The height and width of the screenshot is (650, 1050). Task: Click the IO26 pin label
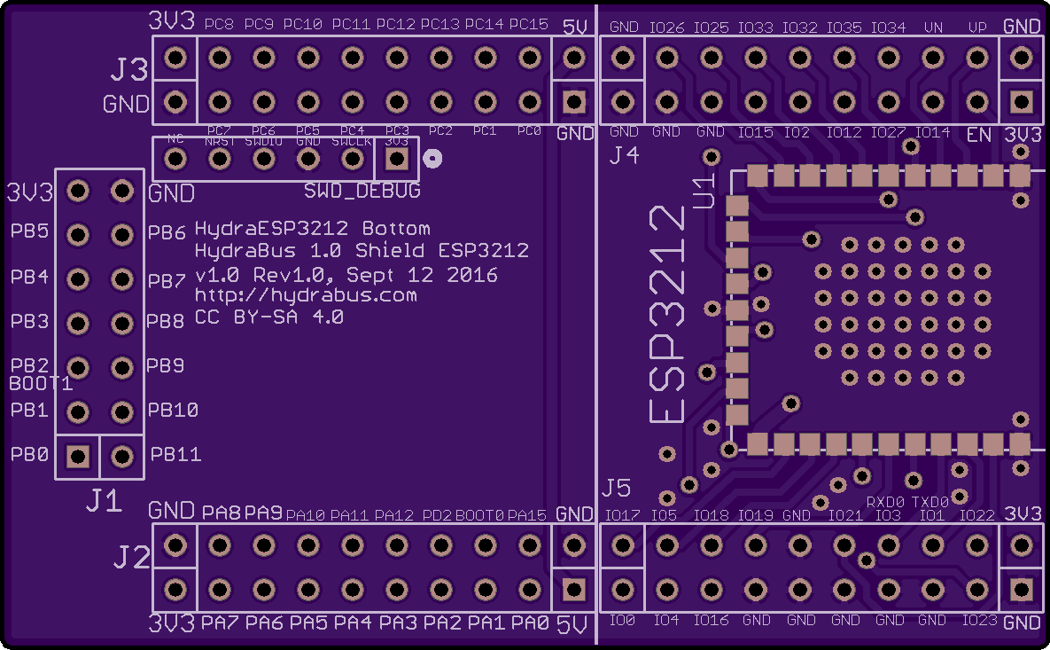(x=666, y=27)
